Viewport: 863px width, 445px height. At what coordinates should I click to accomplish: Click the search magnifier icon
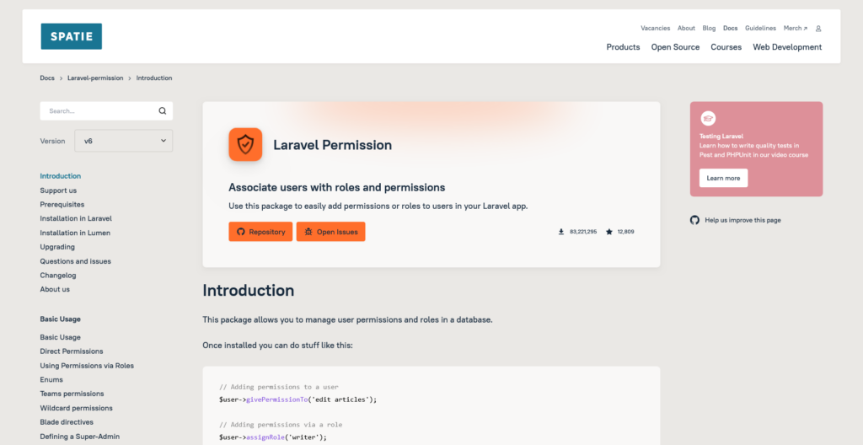(x=163, y=111)
